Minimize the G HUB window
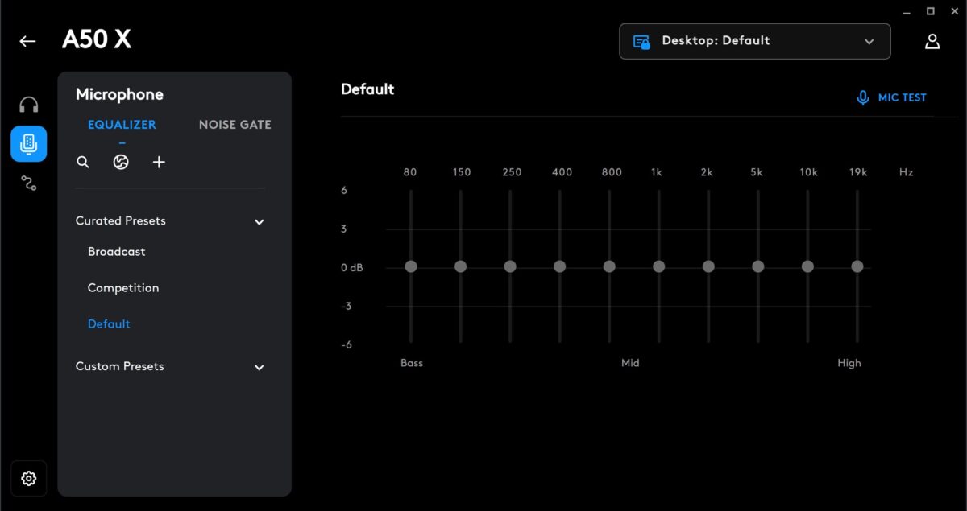This screenshot has width=967, height=511. [907, 11]
